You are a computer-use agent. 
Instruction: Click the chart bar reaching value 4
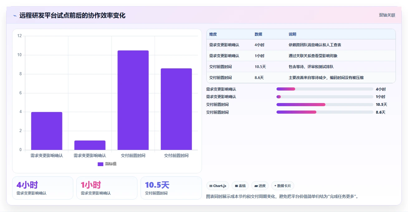pyautogui.click(x=47, y=131)
